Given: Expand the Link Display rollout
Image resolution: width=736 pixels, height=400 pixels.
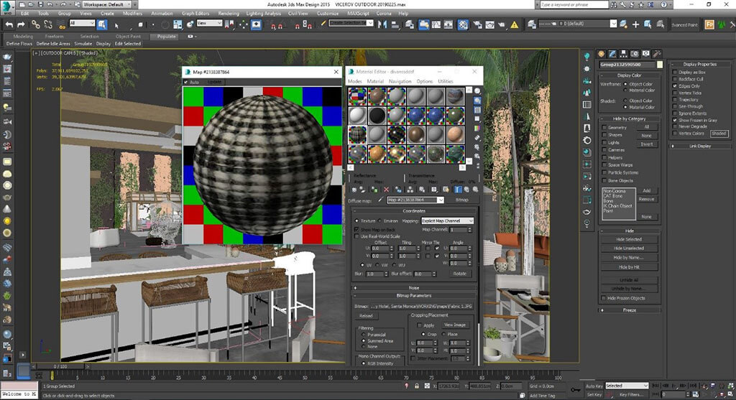Looking at the screenshot, I should [x=699, y=146].
